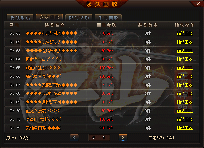
Task: Click 确认回收 for No.72 天地同寿
Action: 184,128
